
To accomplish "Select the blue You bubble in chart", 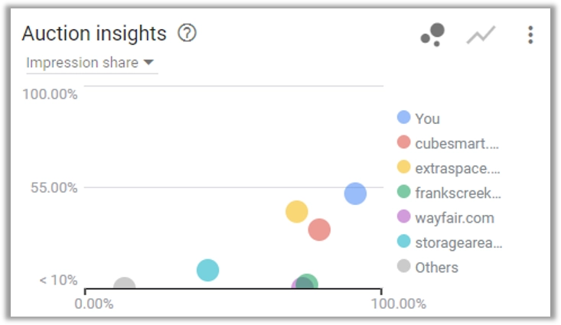I will 355,193.
